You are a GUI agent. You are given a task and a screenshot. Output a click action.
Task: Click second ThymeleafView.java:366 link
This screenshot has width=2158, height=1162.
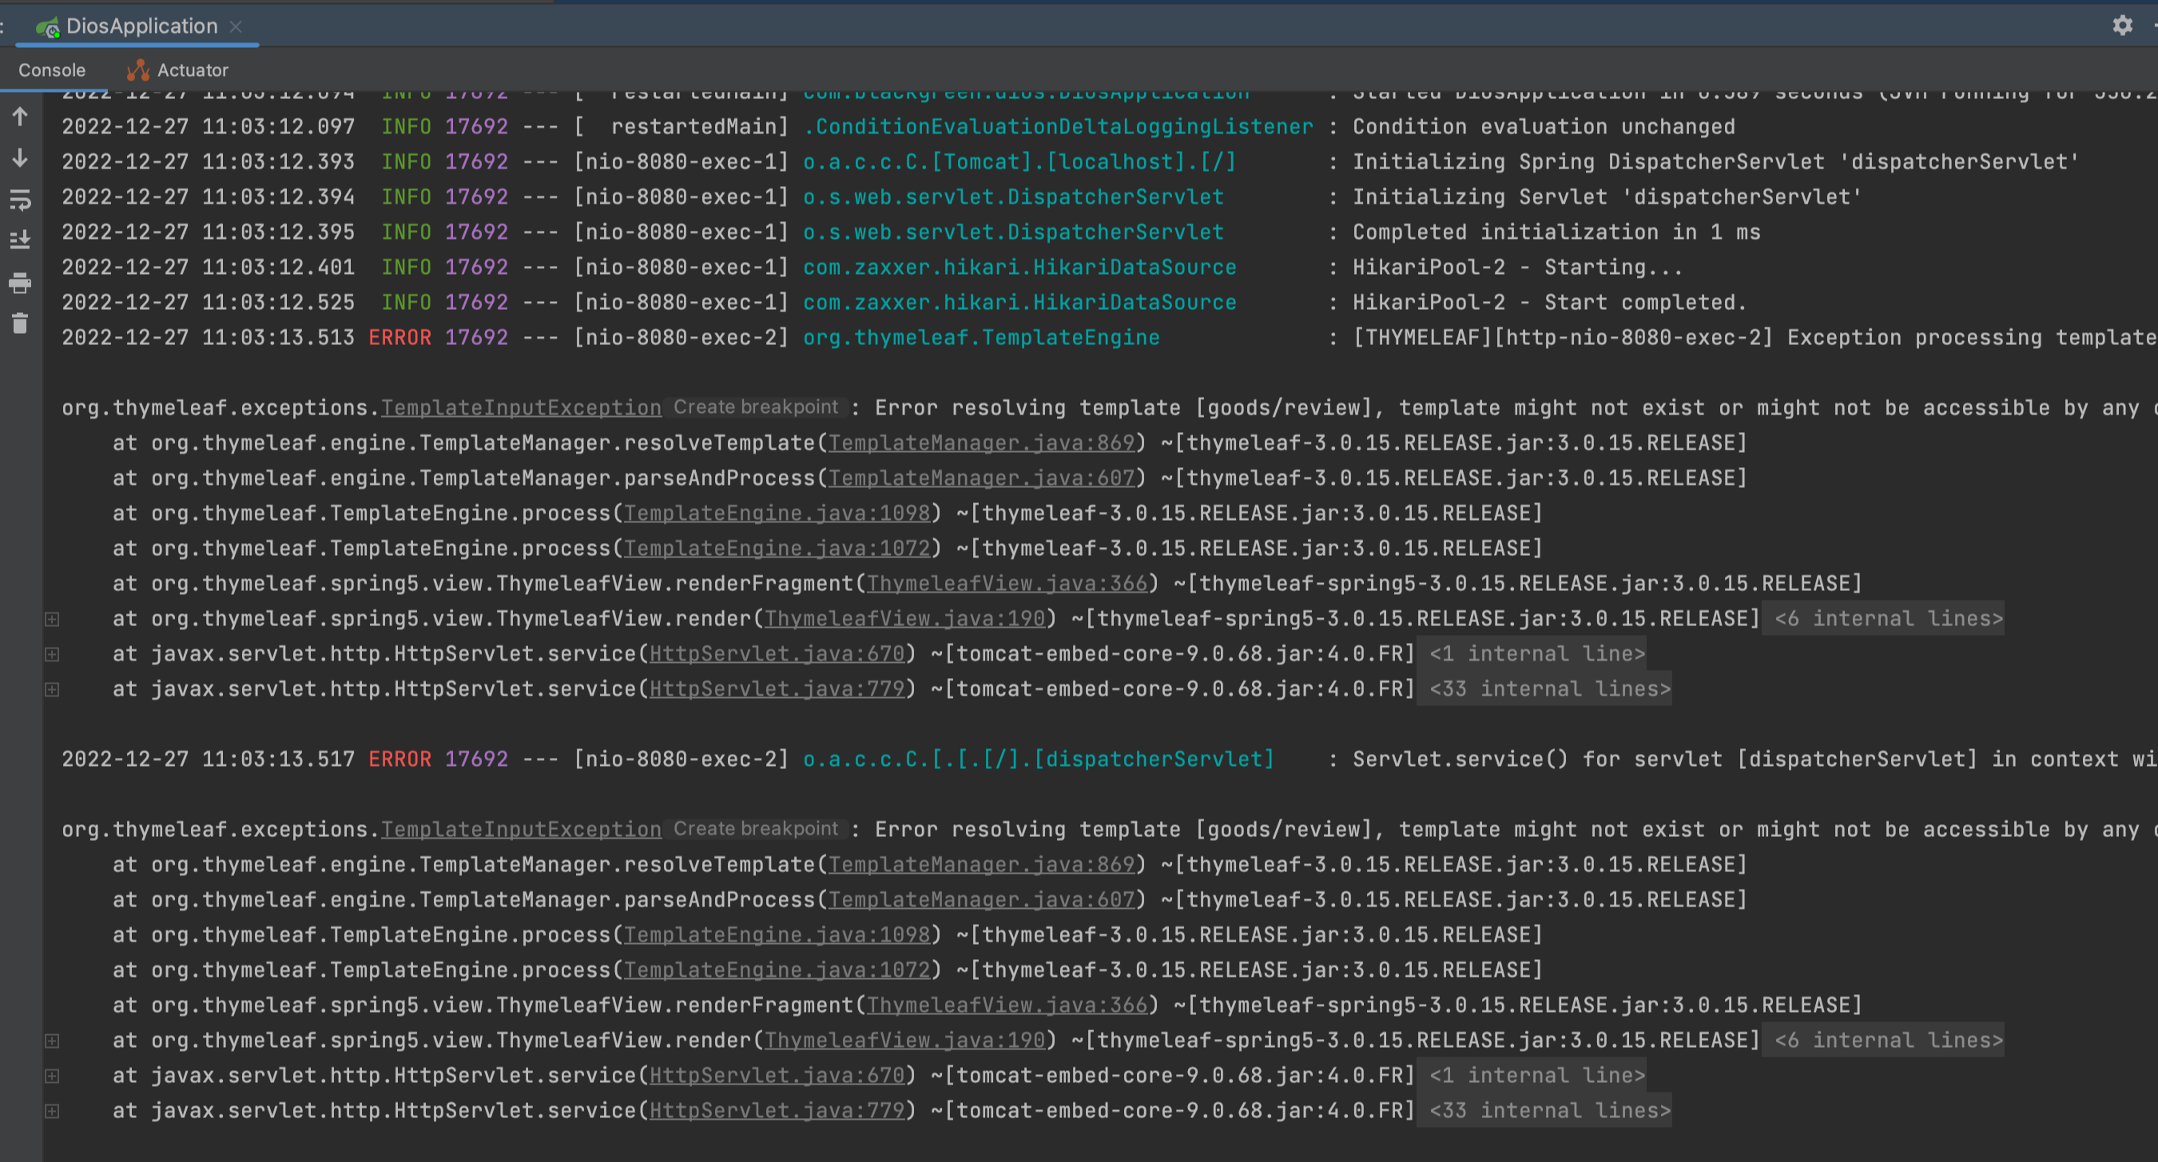[1006, 1005]
